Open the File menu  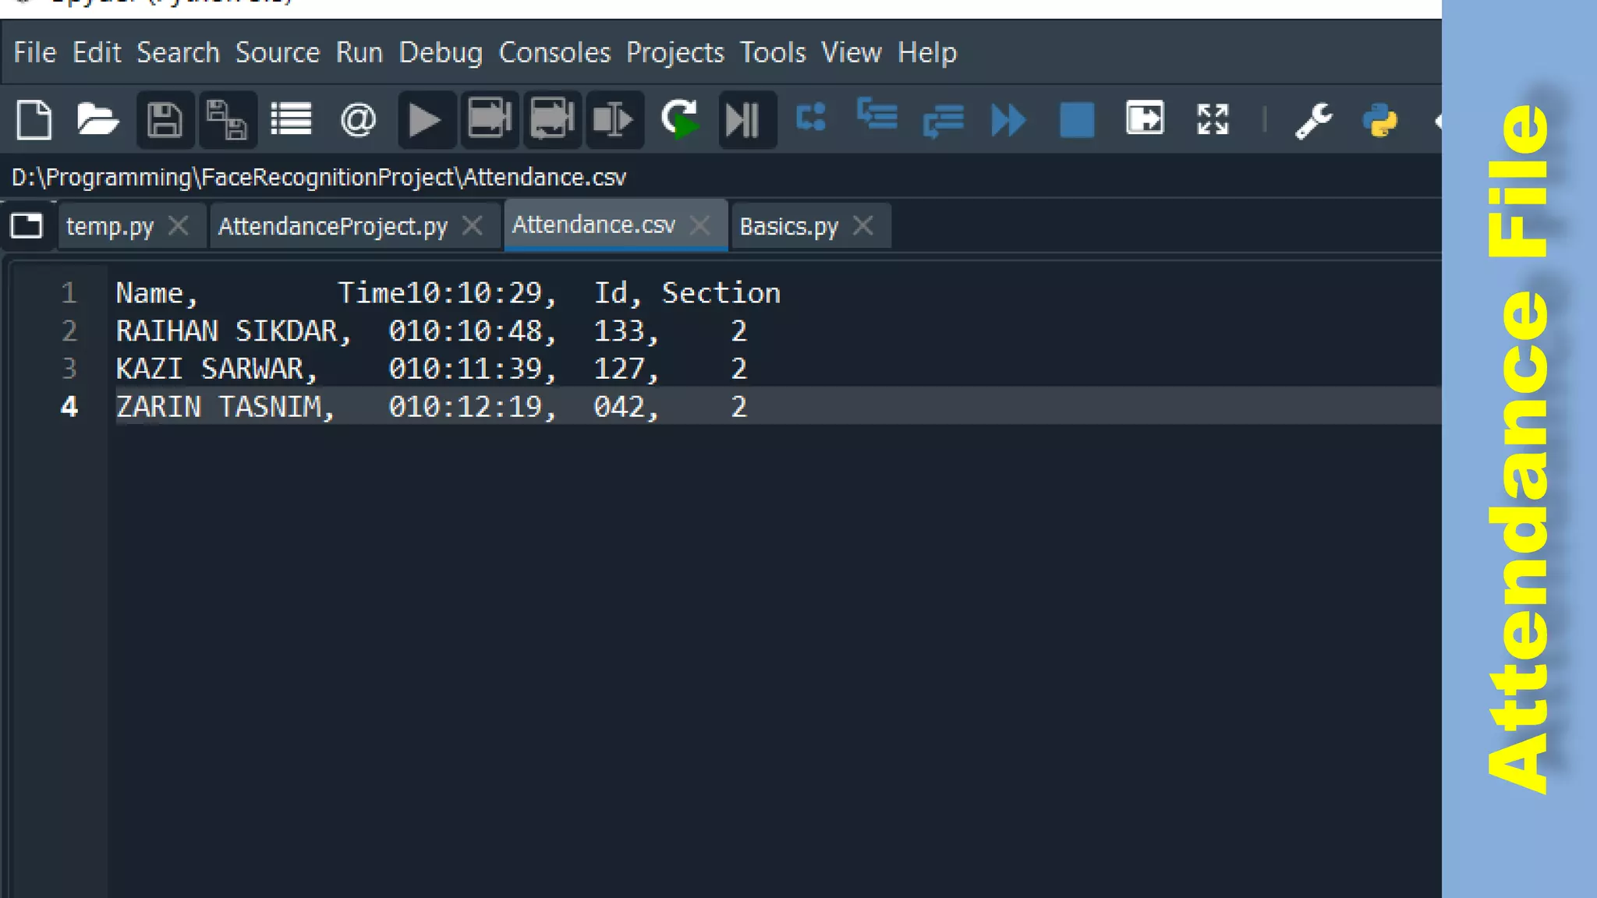[x=35, y=53]
